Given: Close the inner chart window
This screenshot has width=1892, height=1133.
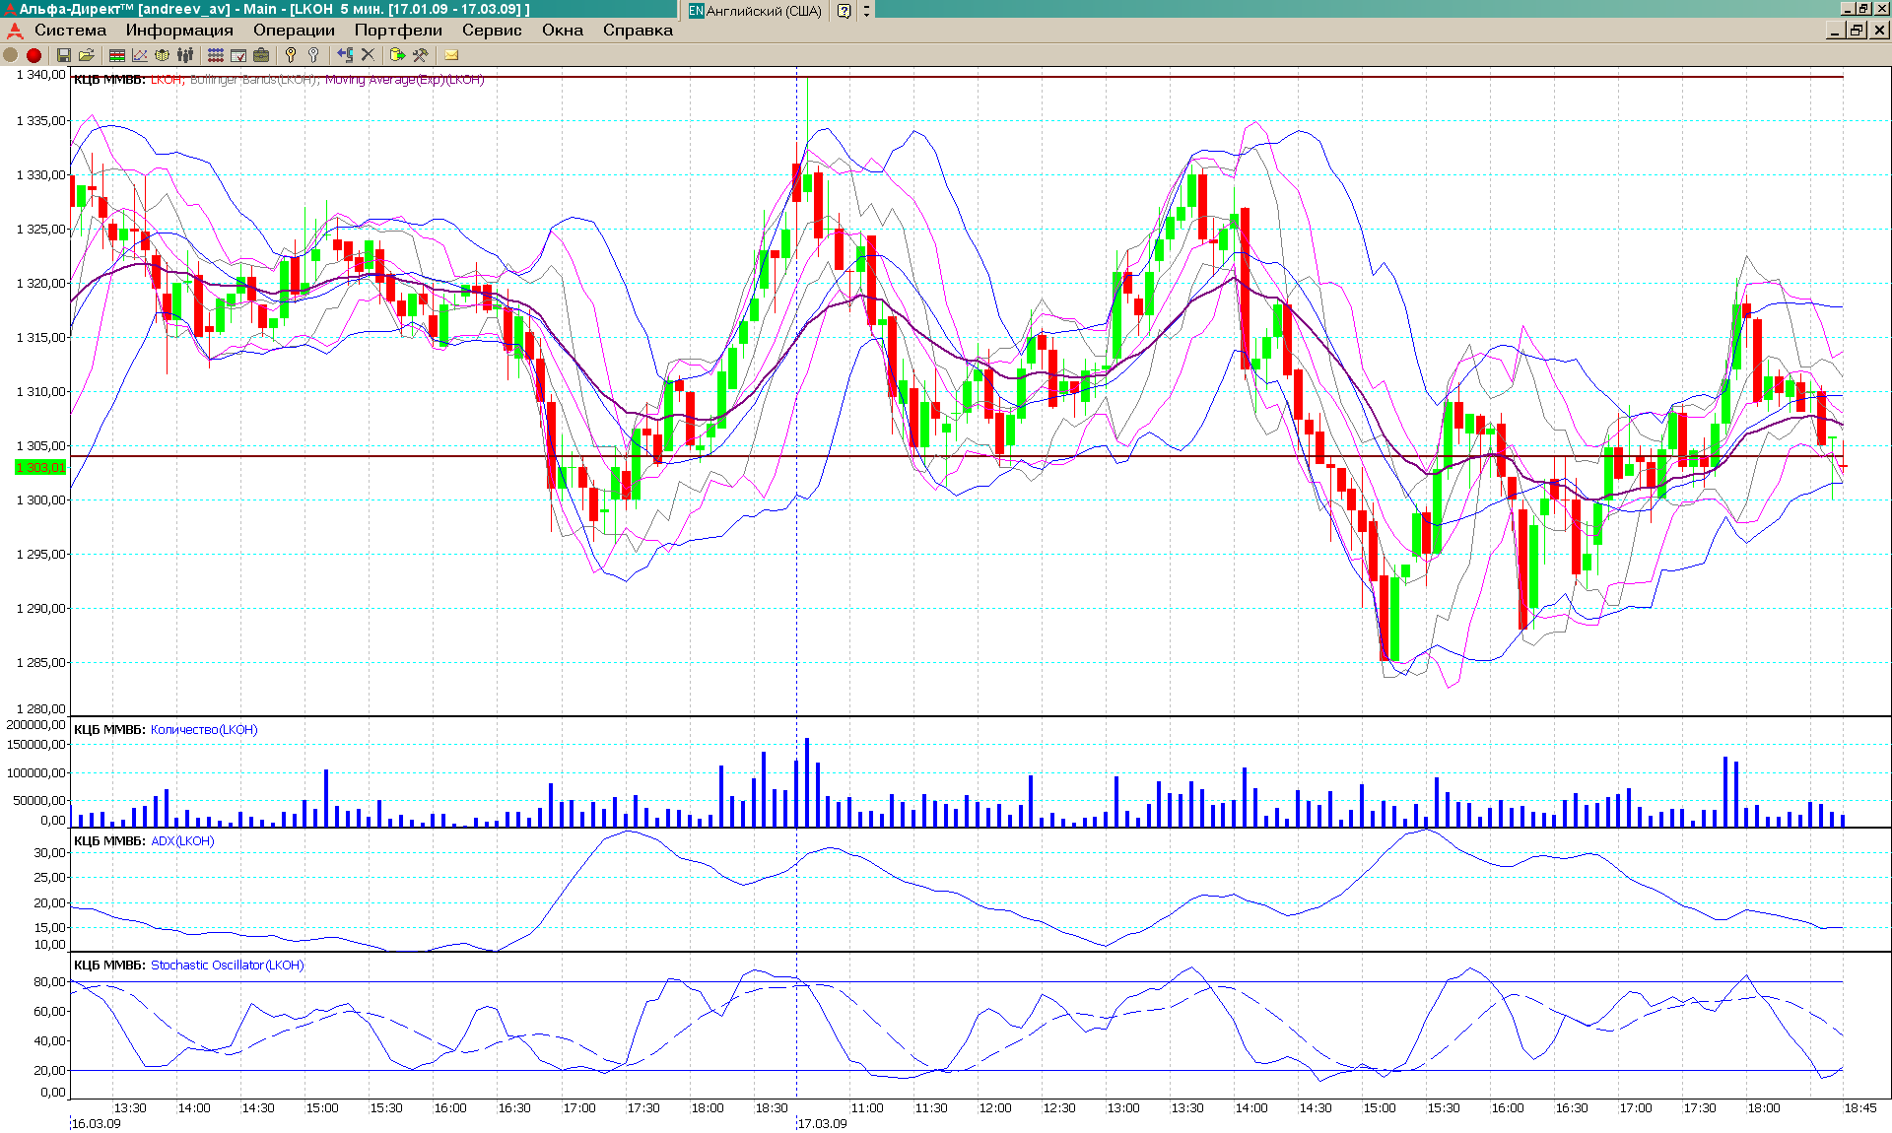Looking at the screenshot, I should 1879,31.
